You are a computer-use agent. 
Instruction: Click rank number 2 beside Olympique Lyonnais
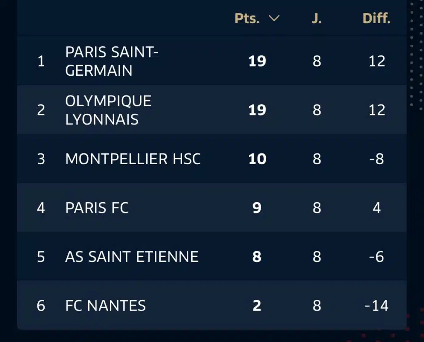click(41, 109)
